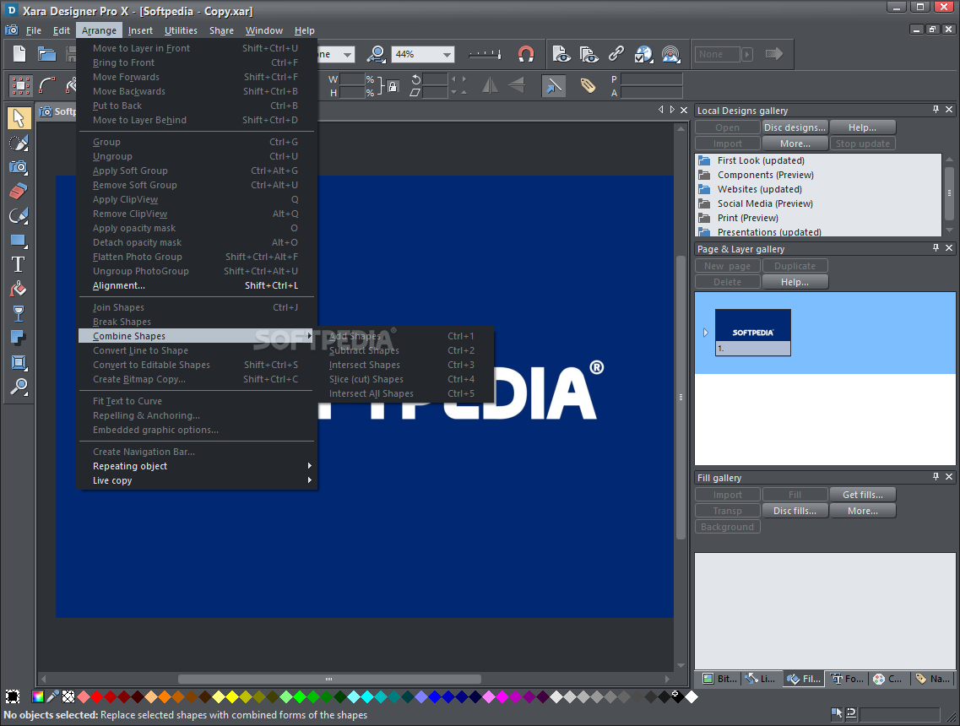Click the tag names icon
Viewport: 960px width, 726px height.
[x=588, y=86]
